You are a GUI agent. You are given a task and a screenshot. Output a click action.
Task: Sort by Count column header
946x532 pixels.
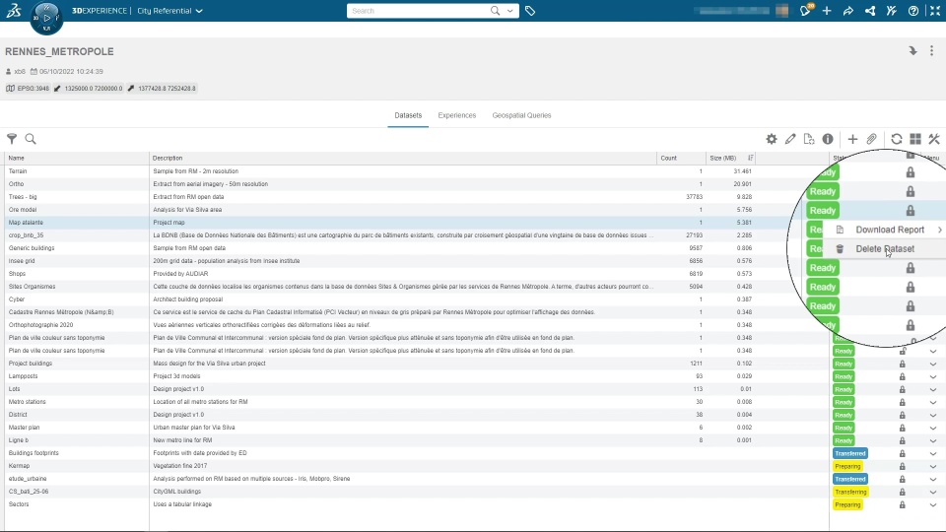(681, 158)
